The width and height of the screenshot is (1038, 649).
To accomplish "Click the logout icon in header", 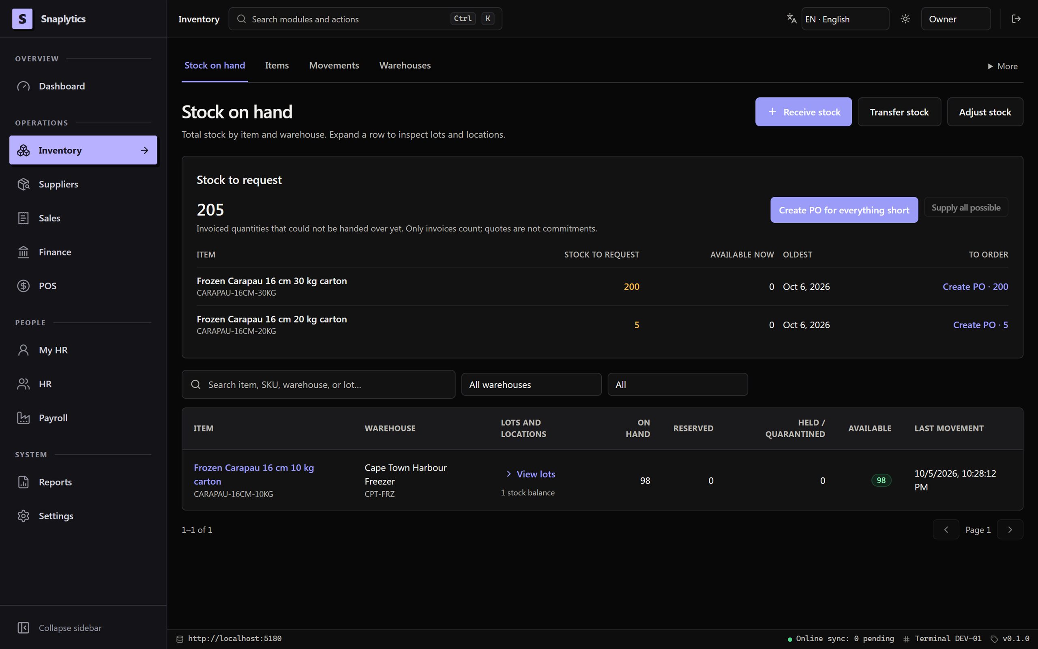I will 1016,19.
